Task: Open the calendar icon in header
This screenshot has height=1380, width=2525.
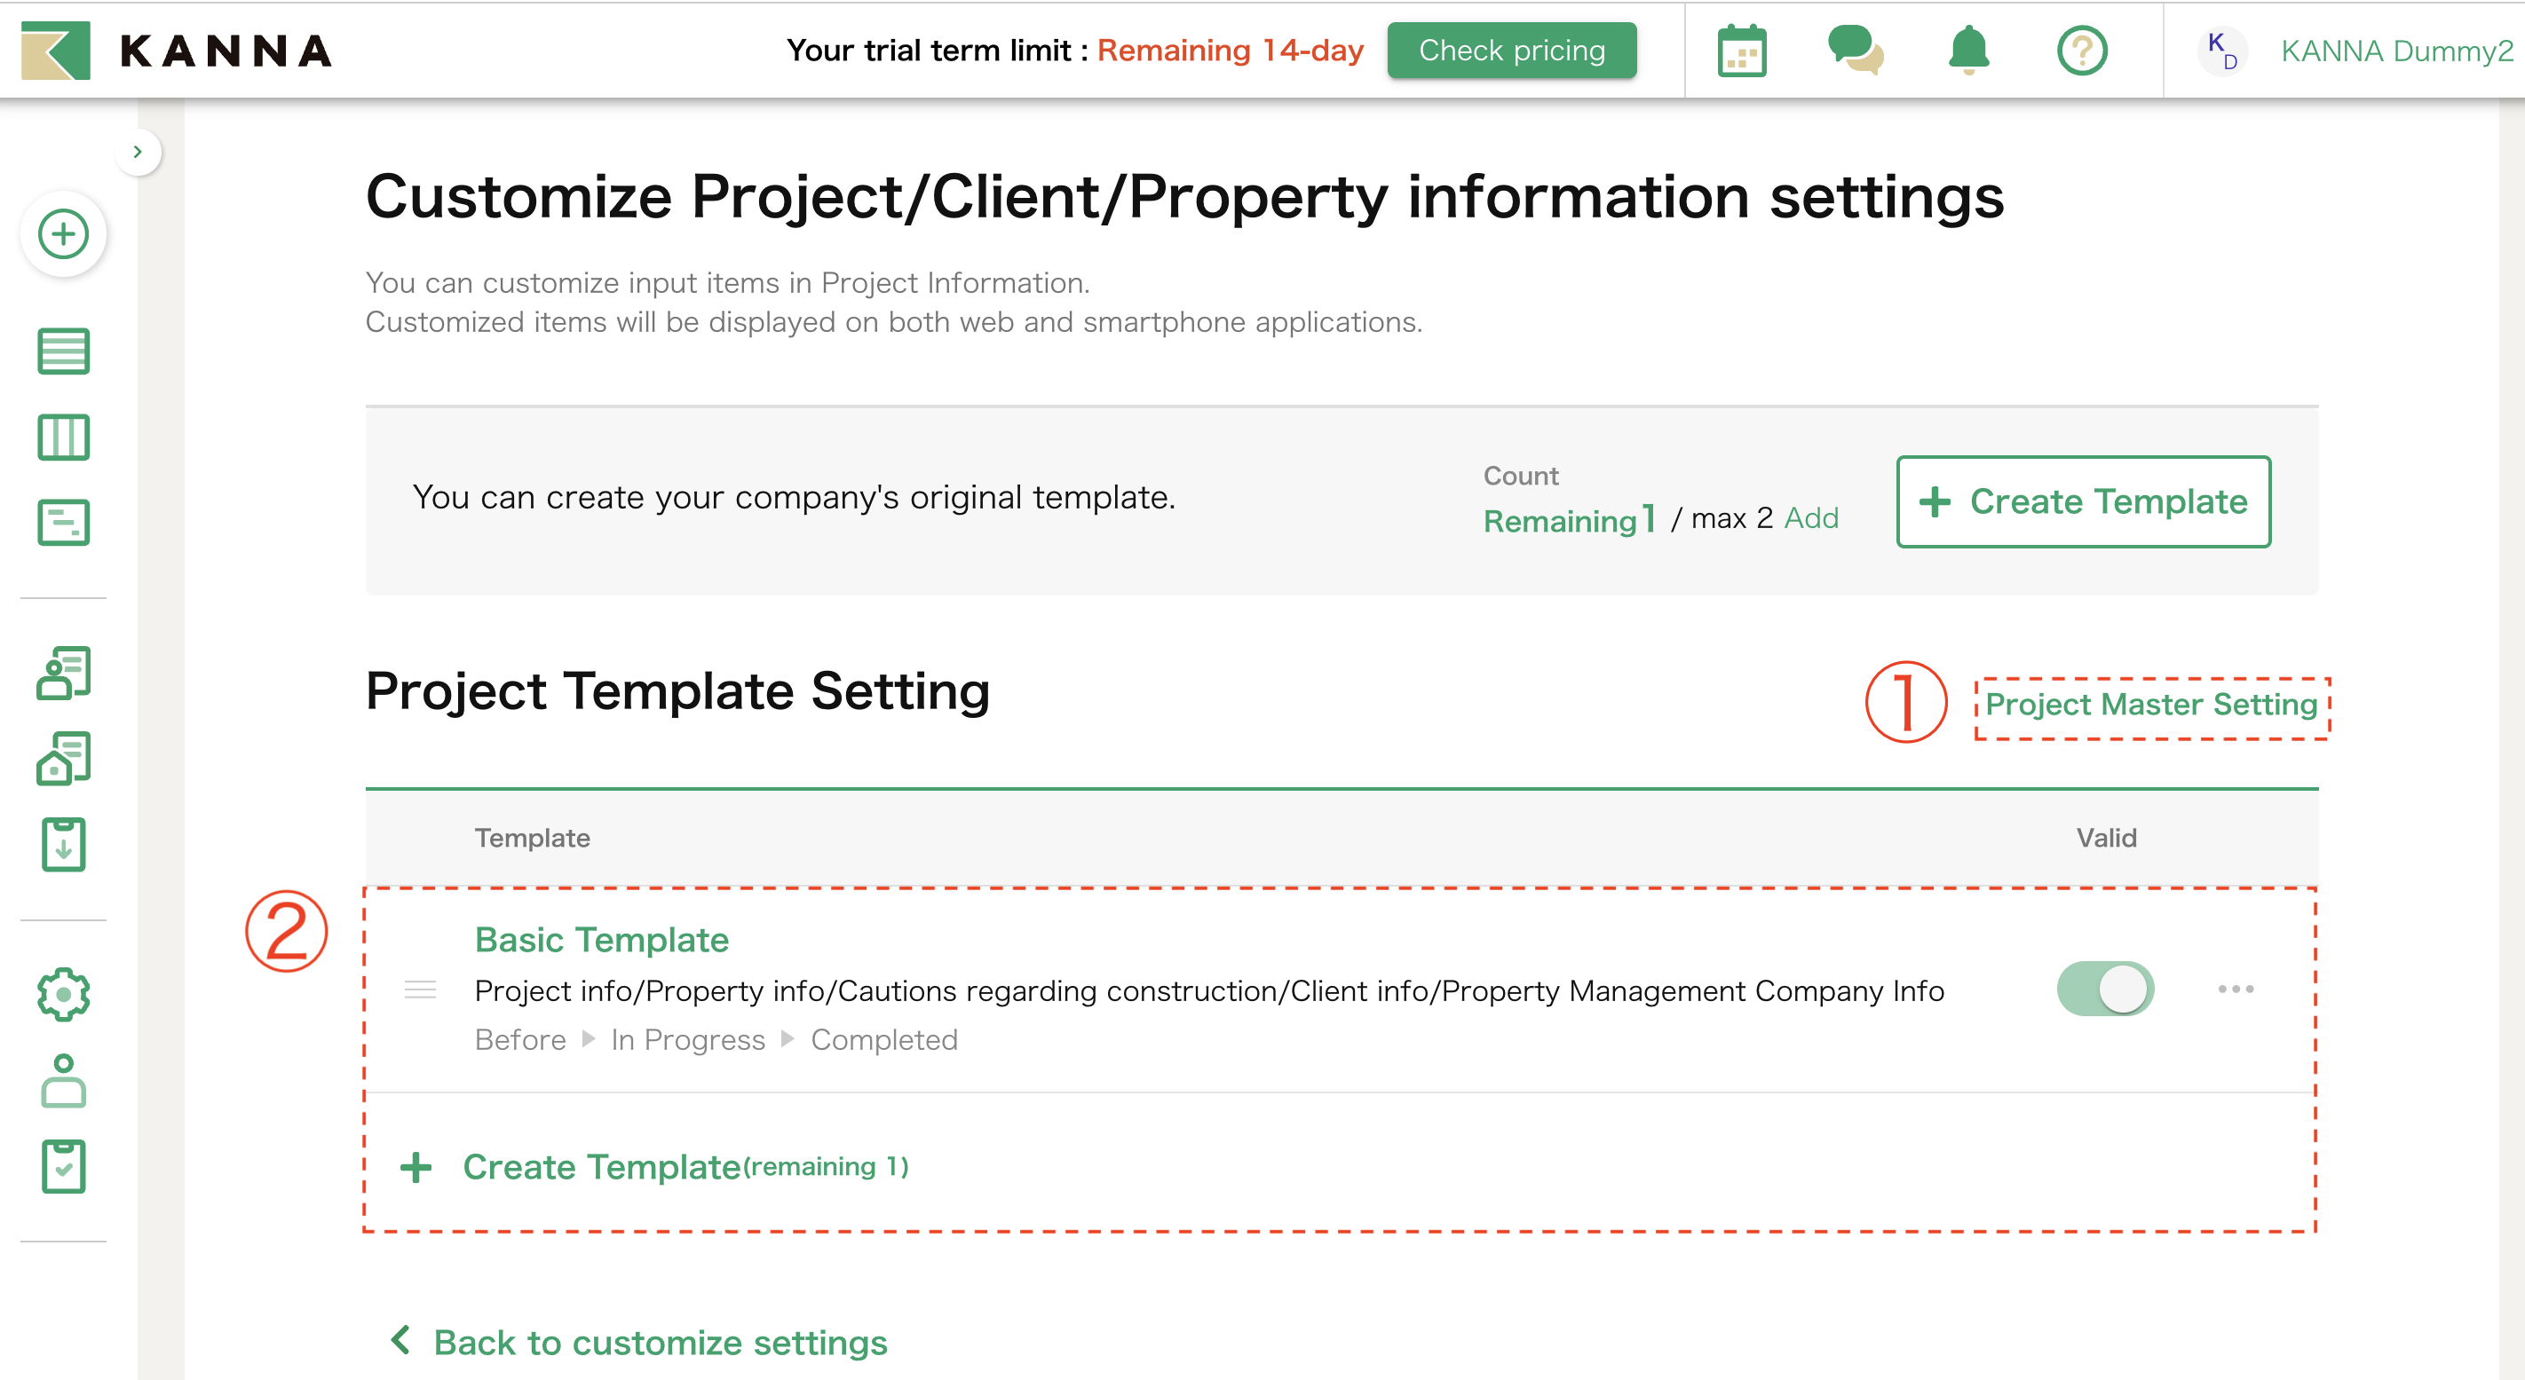Action: coord(1741,51)
